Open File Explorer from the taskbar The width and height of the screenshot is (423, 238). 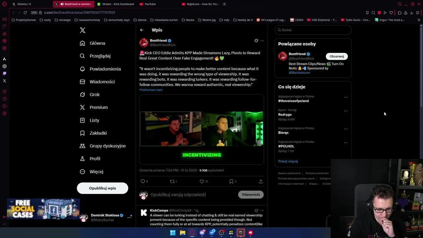point(182,233)
